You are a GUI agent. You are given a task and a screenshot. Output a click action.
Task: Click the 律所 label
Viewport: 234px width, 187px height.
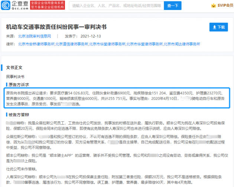tap(10, 44)
